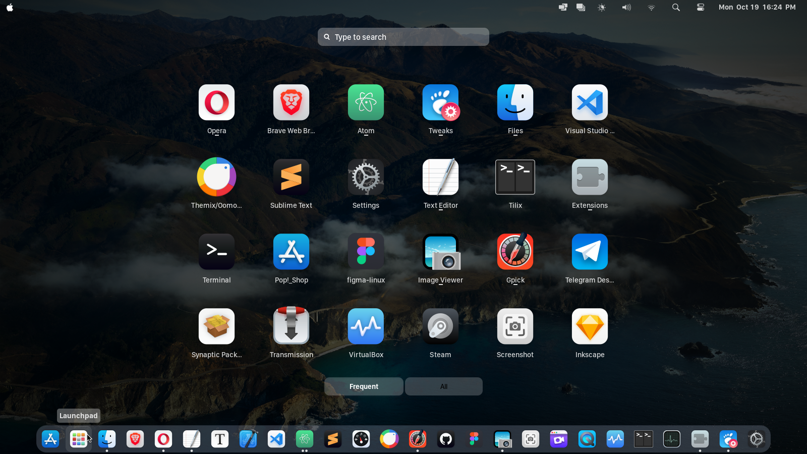
Task: Click the top bar search magnifier
Action: click(676, 7)
